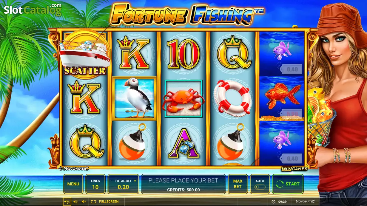Click the red crab symbol
Viewport: 367px width, 206px height.
point(184,99)
